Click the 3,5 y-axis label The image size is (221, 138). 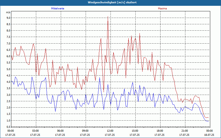click(9, 88)
